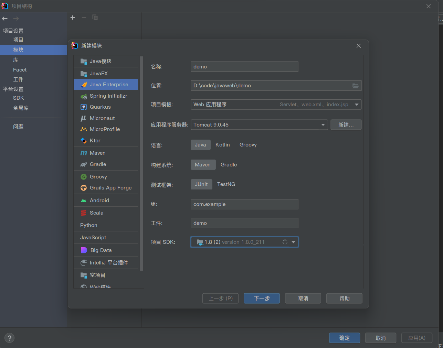Open the Tomcat 9.0.45 server dropdown
The width and height of the screenshot is (443, 348).
pos(323,125)
